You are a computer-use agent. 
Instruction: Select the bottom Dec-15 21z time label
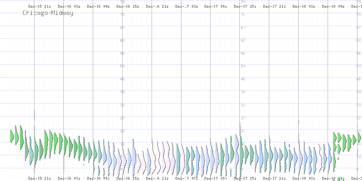click(x=39, y=178)
